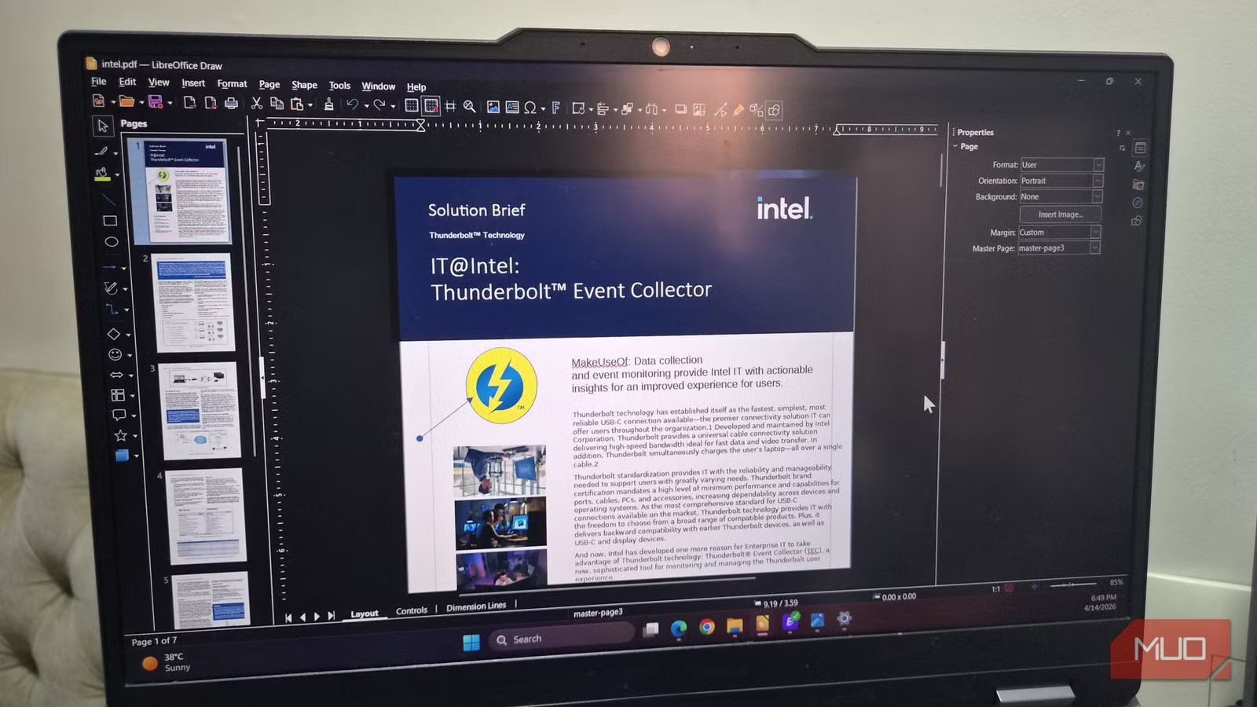Toggle Helplines While Moving icon
Image resolution: width=1257 pixels, height=707 pixels.
click(x=450, y=106)
